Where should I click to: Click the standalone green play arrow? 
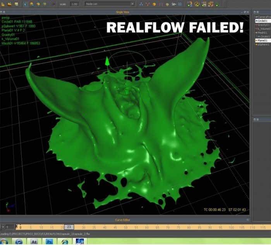(217, 5)
